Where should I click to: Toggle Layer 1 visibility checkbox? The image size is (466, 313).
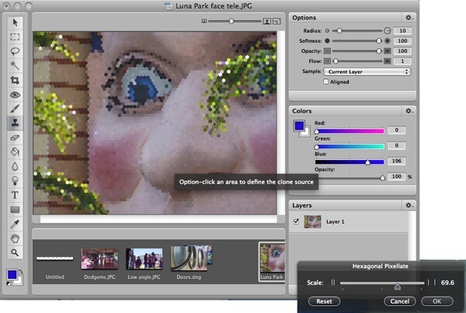296,221
